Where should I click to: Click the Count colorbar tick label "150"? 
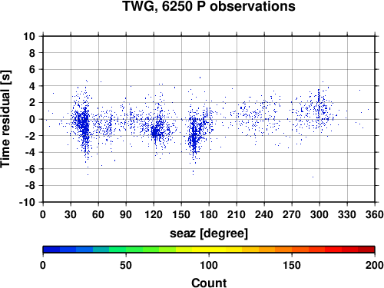click(x=292, y=265)
